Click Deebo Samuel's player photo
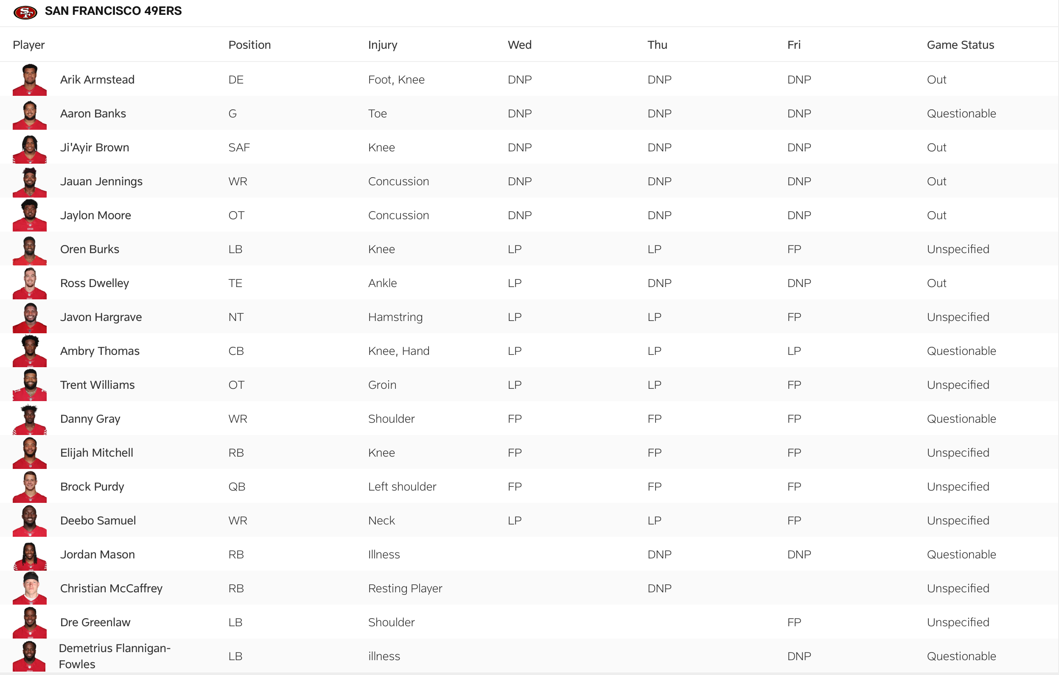This screenshot has height=675, width=1059. pos(29,520)
